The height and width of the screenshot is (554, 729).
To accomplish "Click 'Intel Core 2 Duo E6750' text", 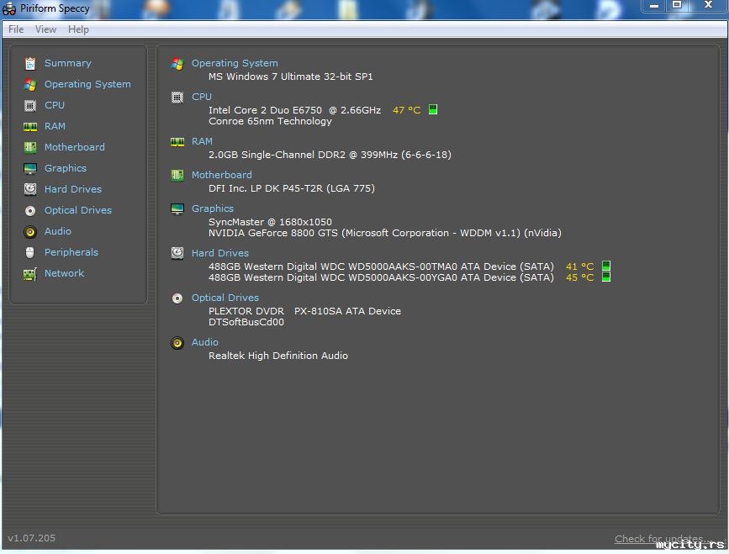I will coord(265,110).
